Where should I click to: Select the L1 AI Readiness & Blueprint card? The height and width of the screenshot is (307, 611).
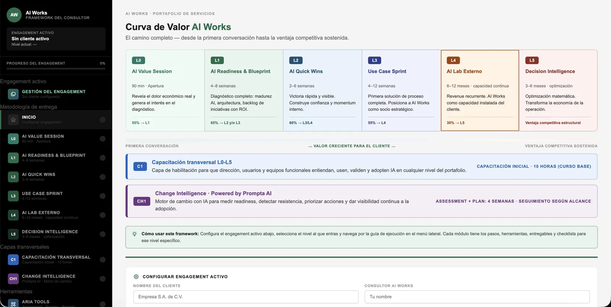(x=244, y=90)
